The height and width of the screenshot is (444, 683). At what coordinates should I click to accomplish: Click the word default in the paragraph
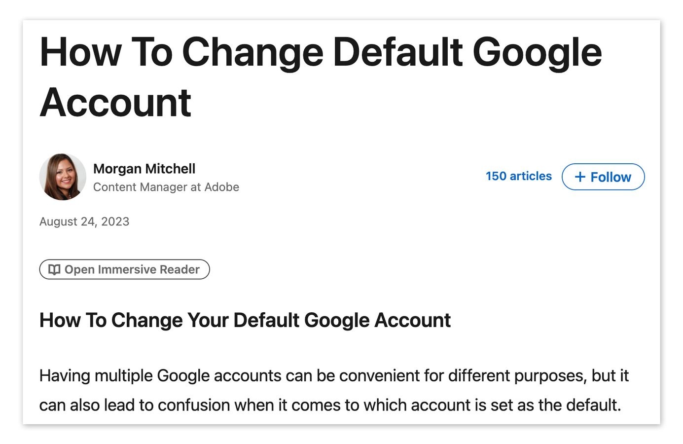594,405
